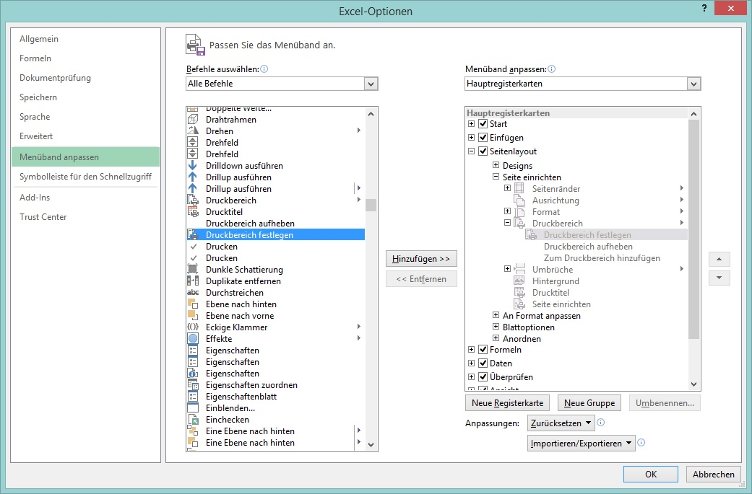Disable the Daten tab checkbox
Screen dimensions: 752x494
click(x=483, y=363)
